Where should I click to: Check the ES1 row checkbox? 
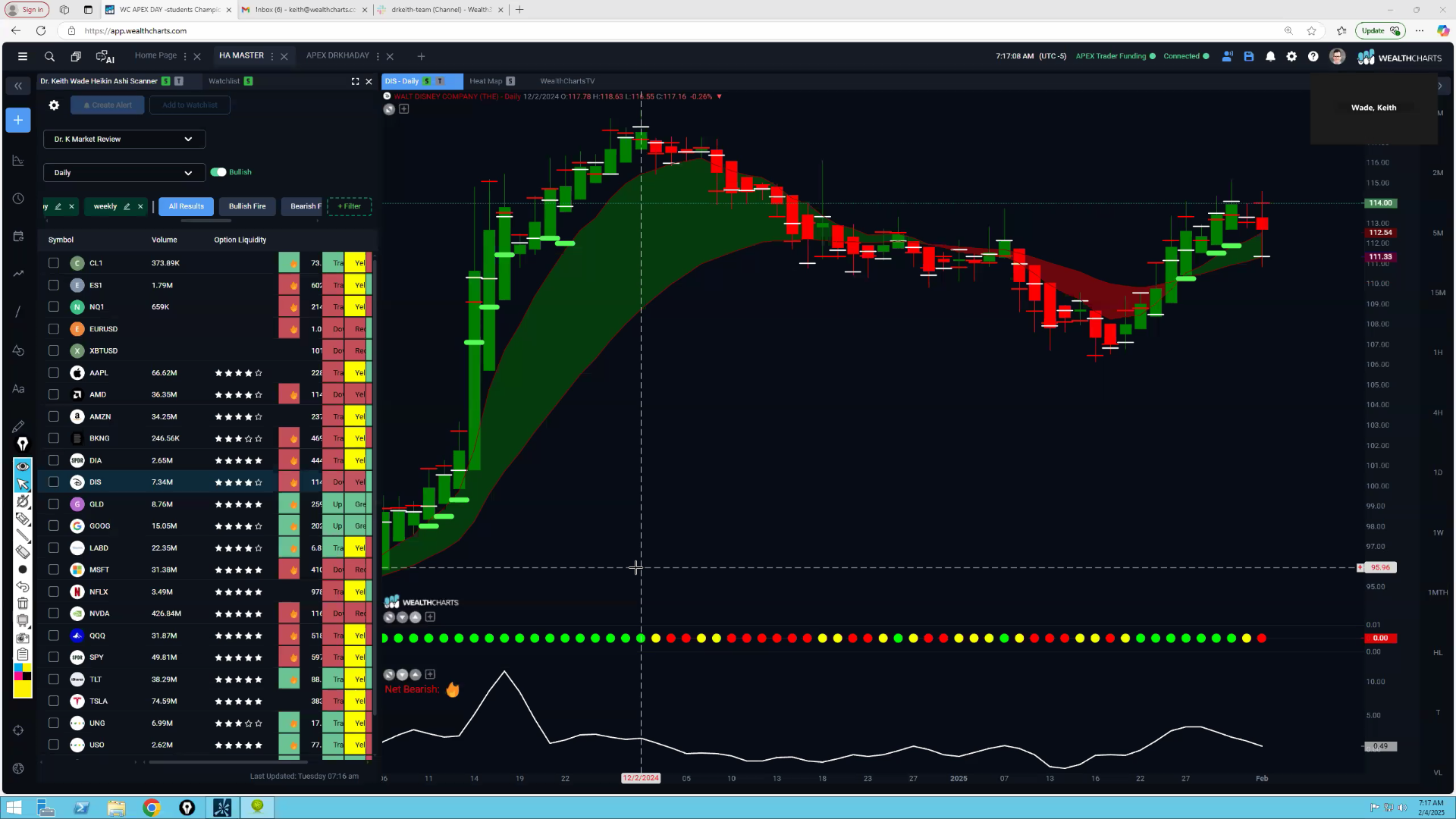53,285
